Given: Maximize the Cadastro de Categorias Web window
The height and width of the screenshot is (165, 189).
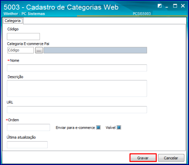Looking at the screenshot, I should point(175,6).
